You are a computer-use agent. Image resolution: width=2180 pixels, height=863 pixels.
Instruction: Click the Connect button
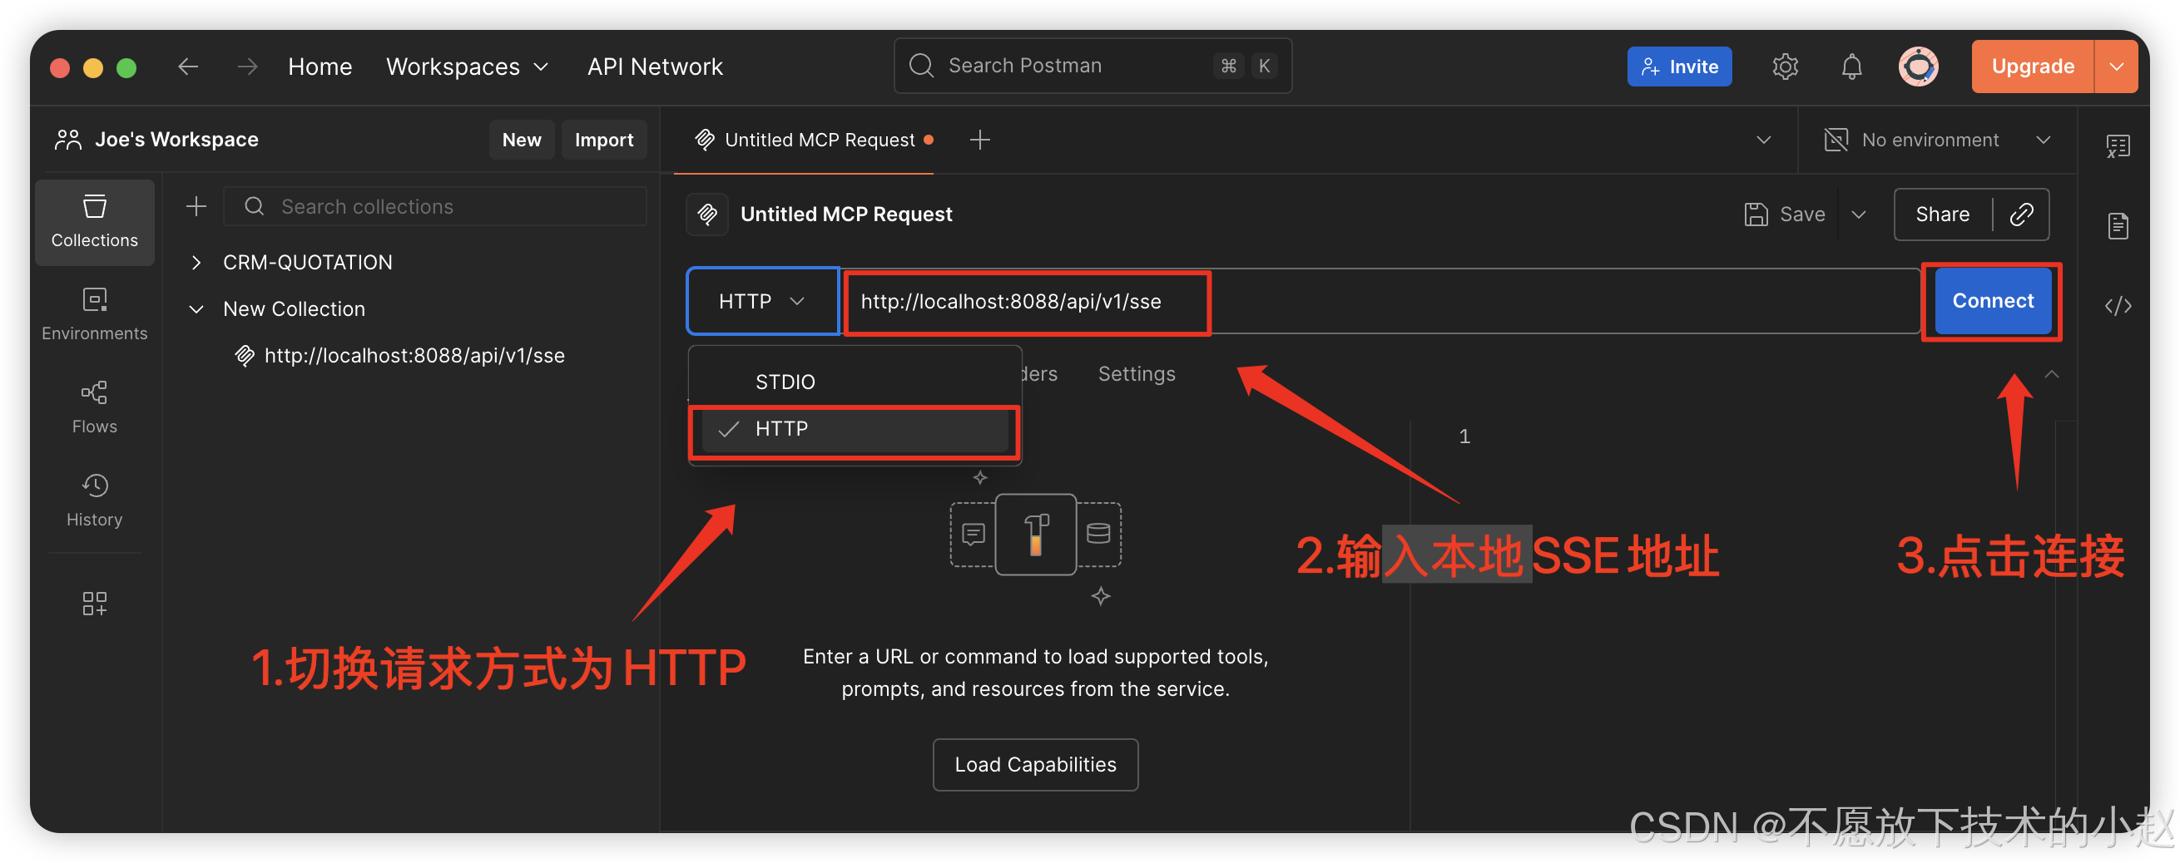tap(1992, 301)
